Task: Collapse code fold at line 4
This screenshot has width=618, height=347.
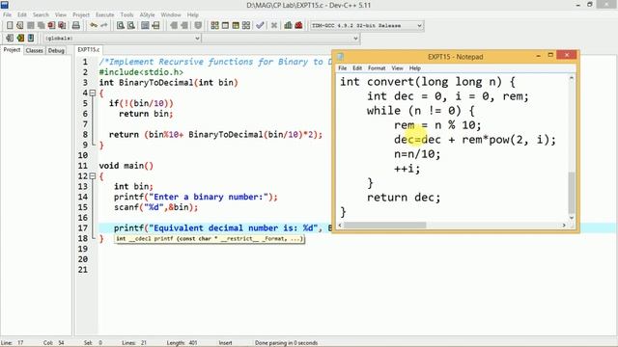Action: pos(93,93)
